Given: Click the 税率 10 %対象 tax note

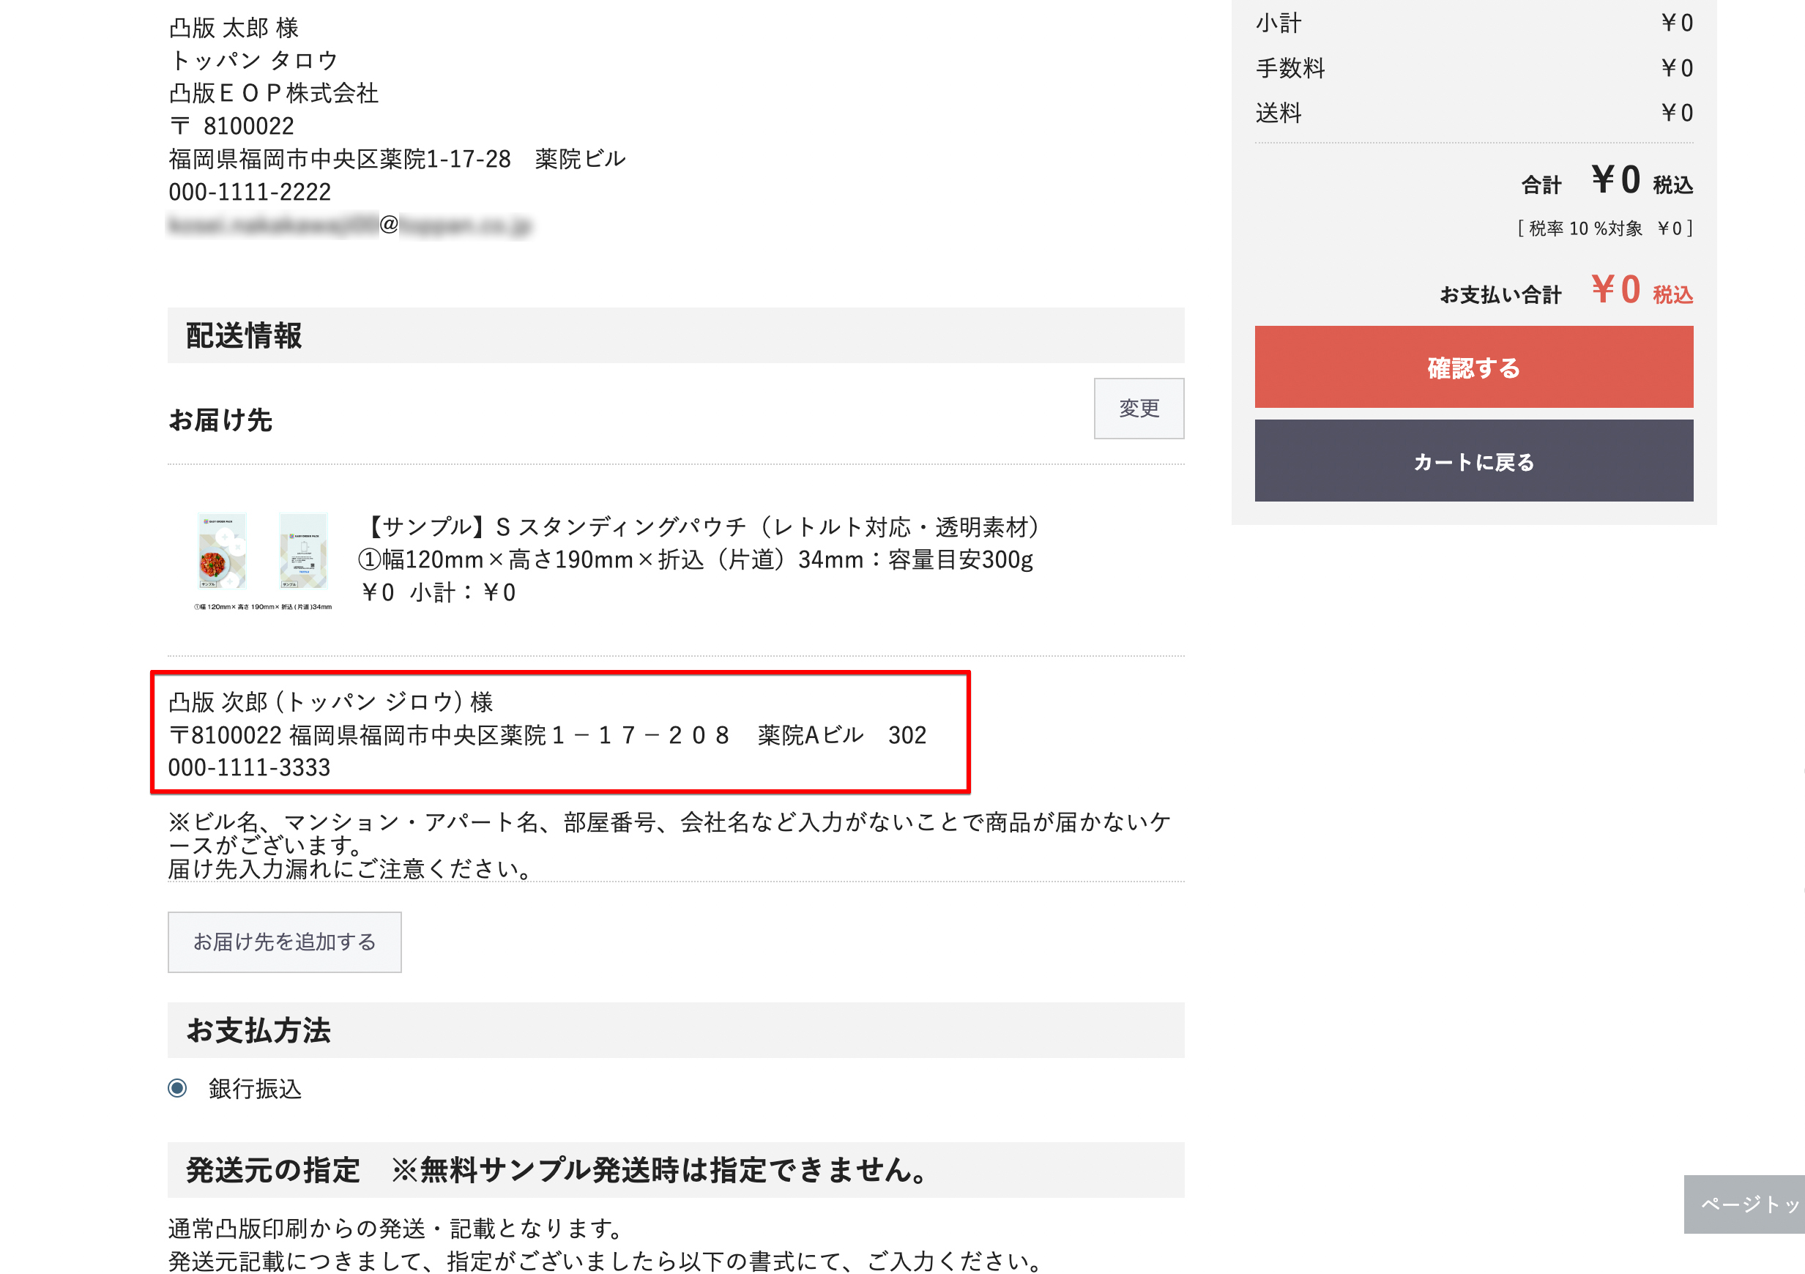Looking at the screenshot, I should pos(1604,228).
